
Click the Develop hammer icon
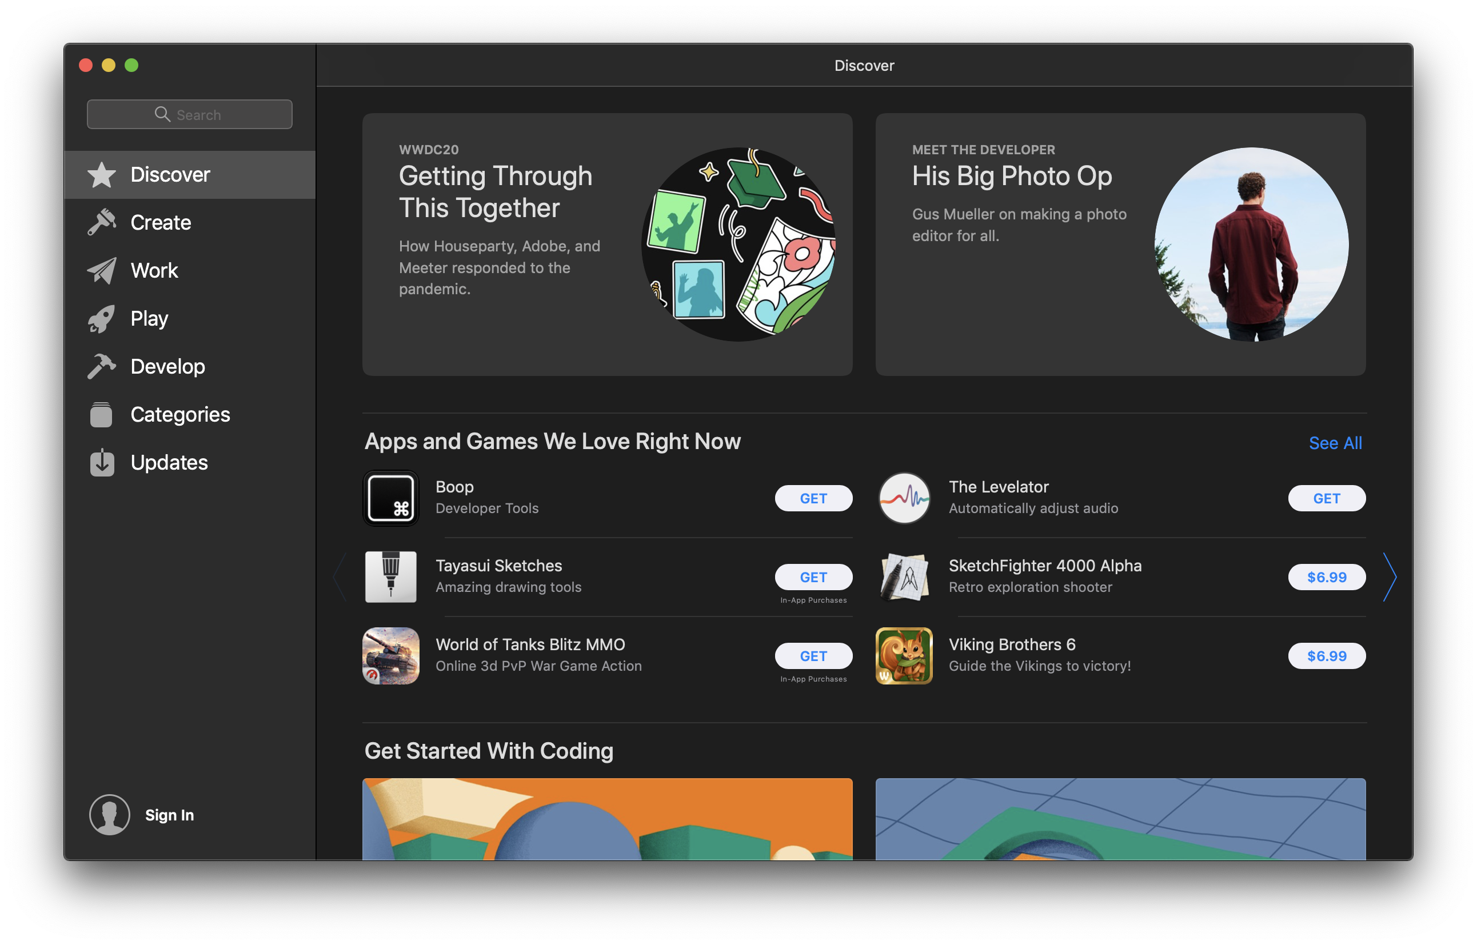point(101,366)
